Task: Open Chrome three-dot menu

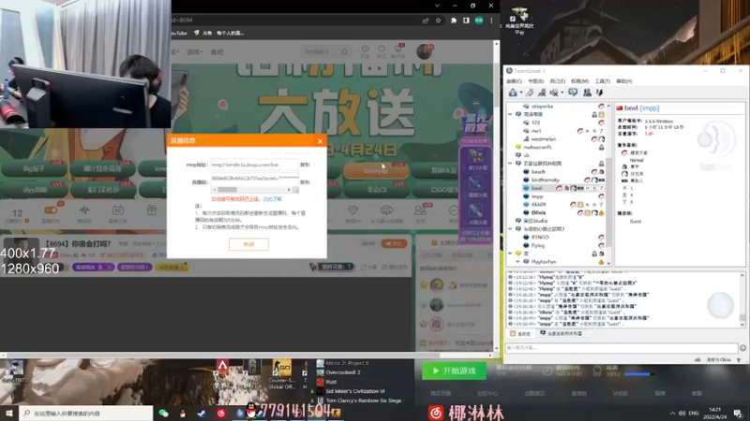Action: coord(491,21)
